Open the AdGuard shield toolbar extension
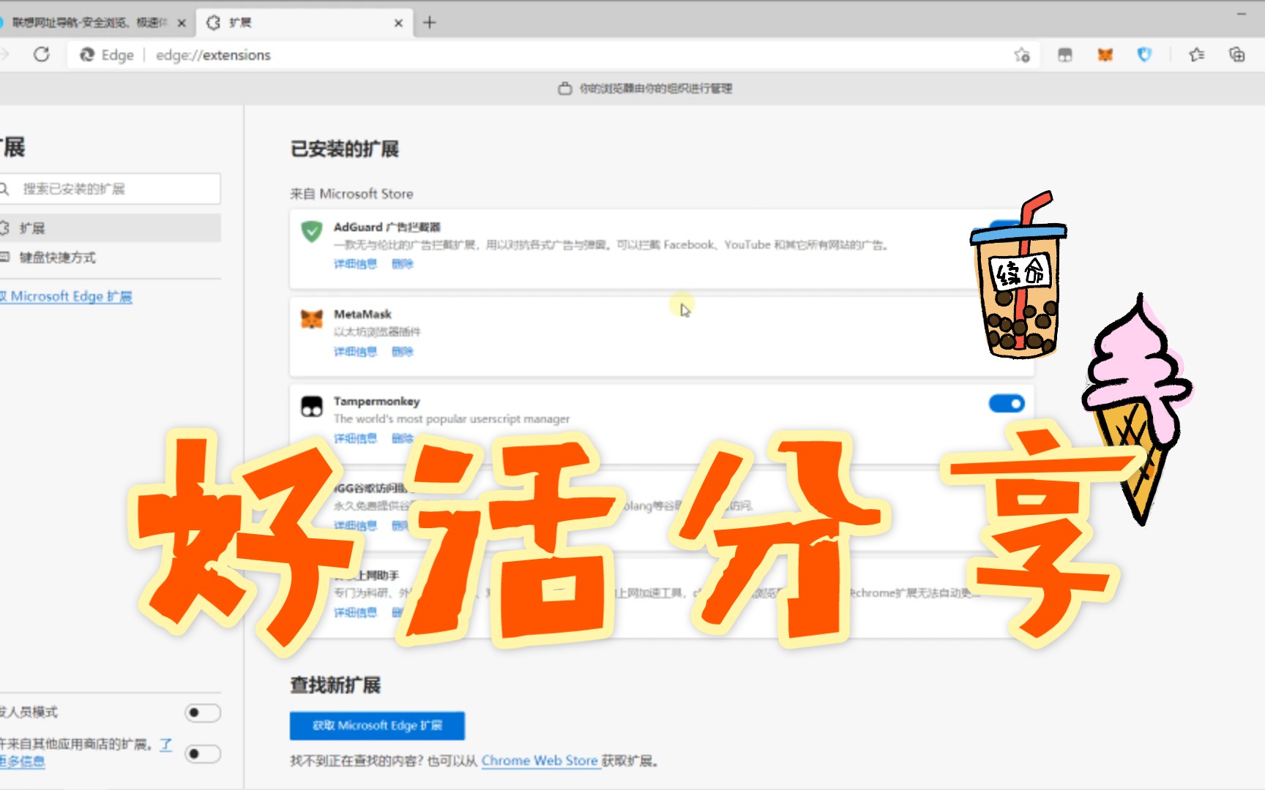The height and width of the screenshot is (790, 1265). (x=1144, y=55)
